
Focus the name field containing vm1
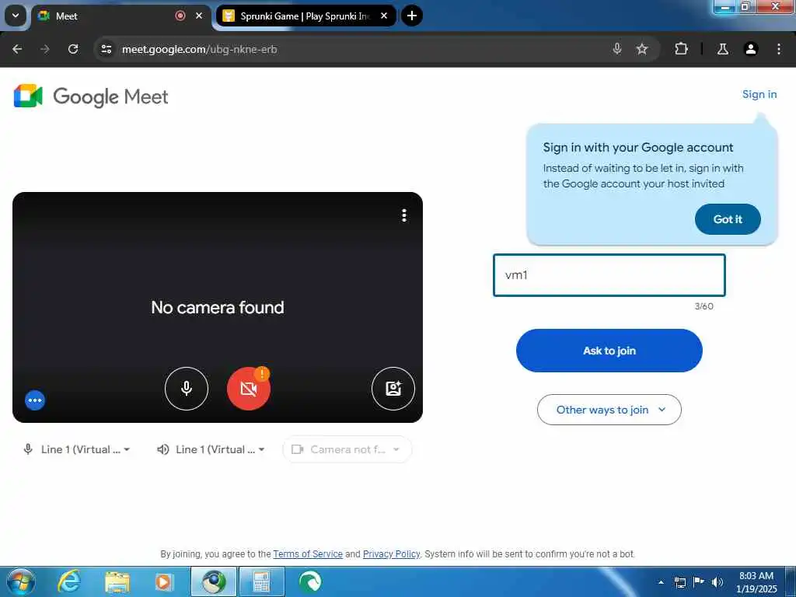click(x=609, y=275)
